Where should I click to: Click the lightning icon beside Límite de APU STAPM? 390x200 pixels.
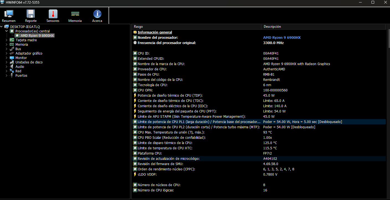click(x=135, y=116)
